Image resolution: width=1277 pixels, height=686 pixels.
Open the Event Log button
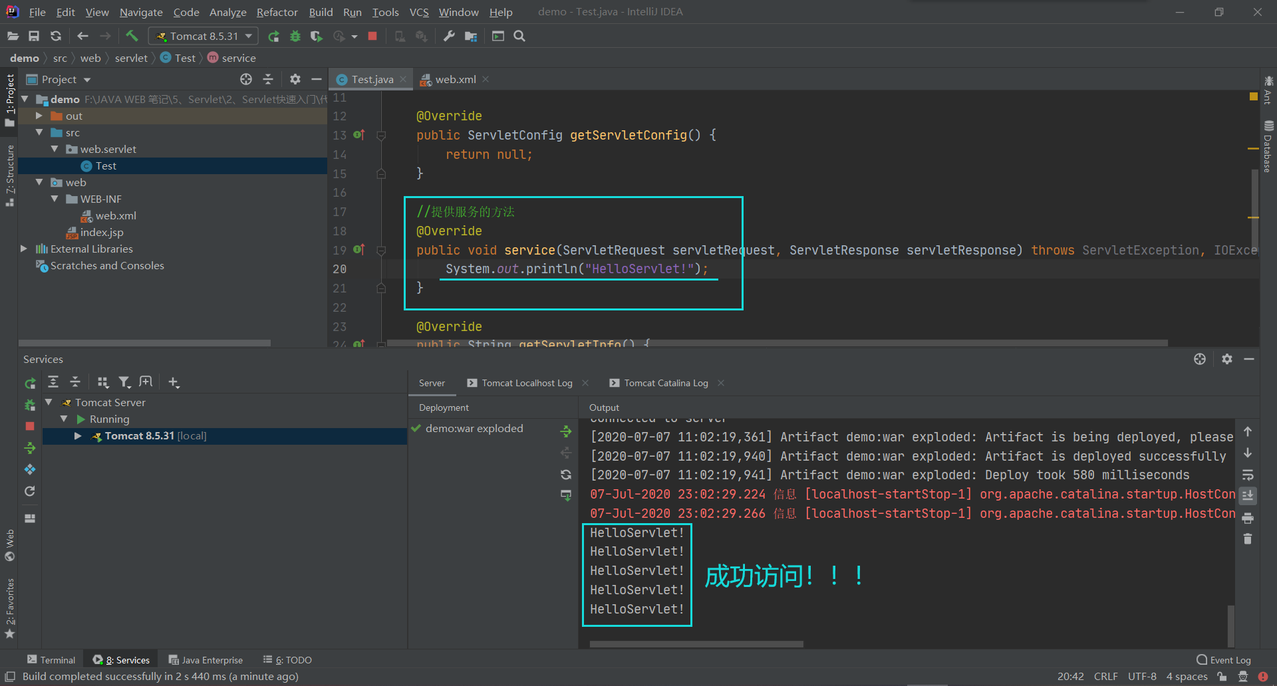click(x=1224, y=660)
